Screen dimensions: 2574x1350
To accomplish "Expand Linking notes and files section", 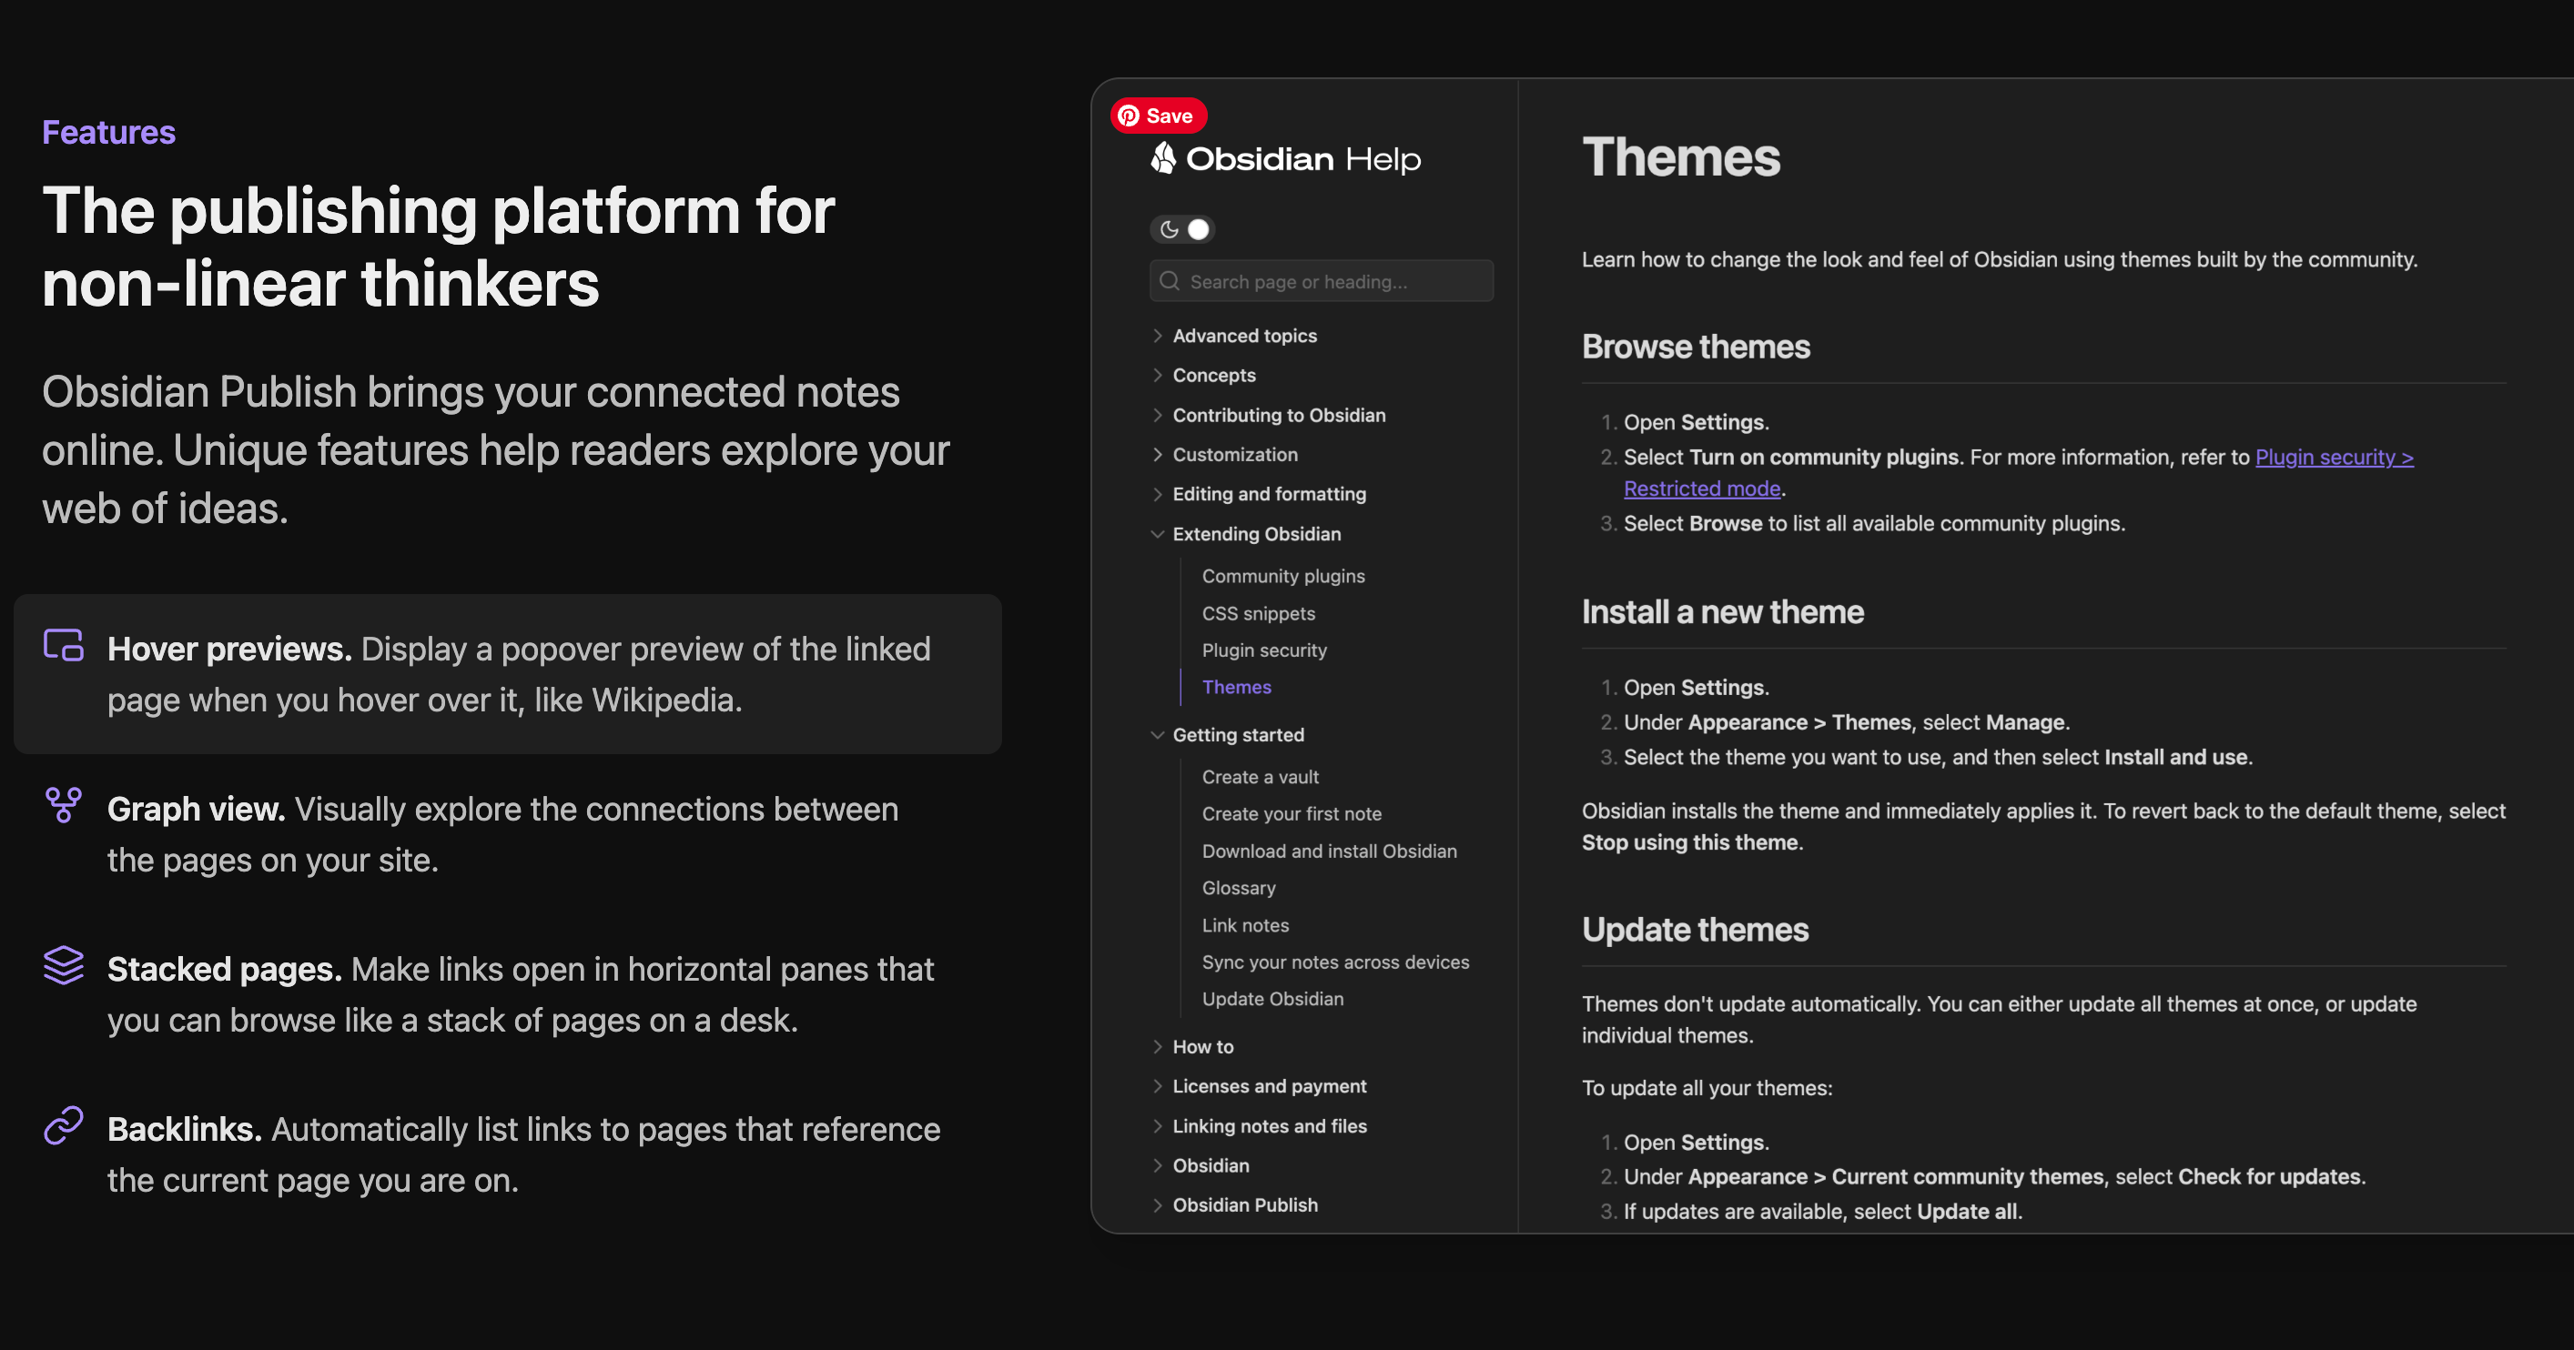I will (x=1259, y=1126).
